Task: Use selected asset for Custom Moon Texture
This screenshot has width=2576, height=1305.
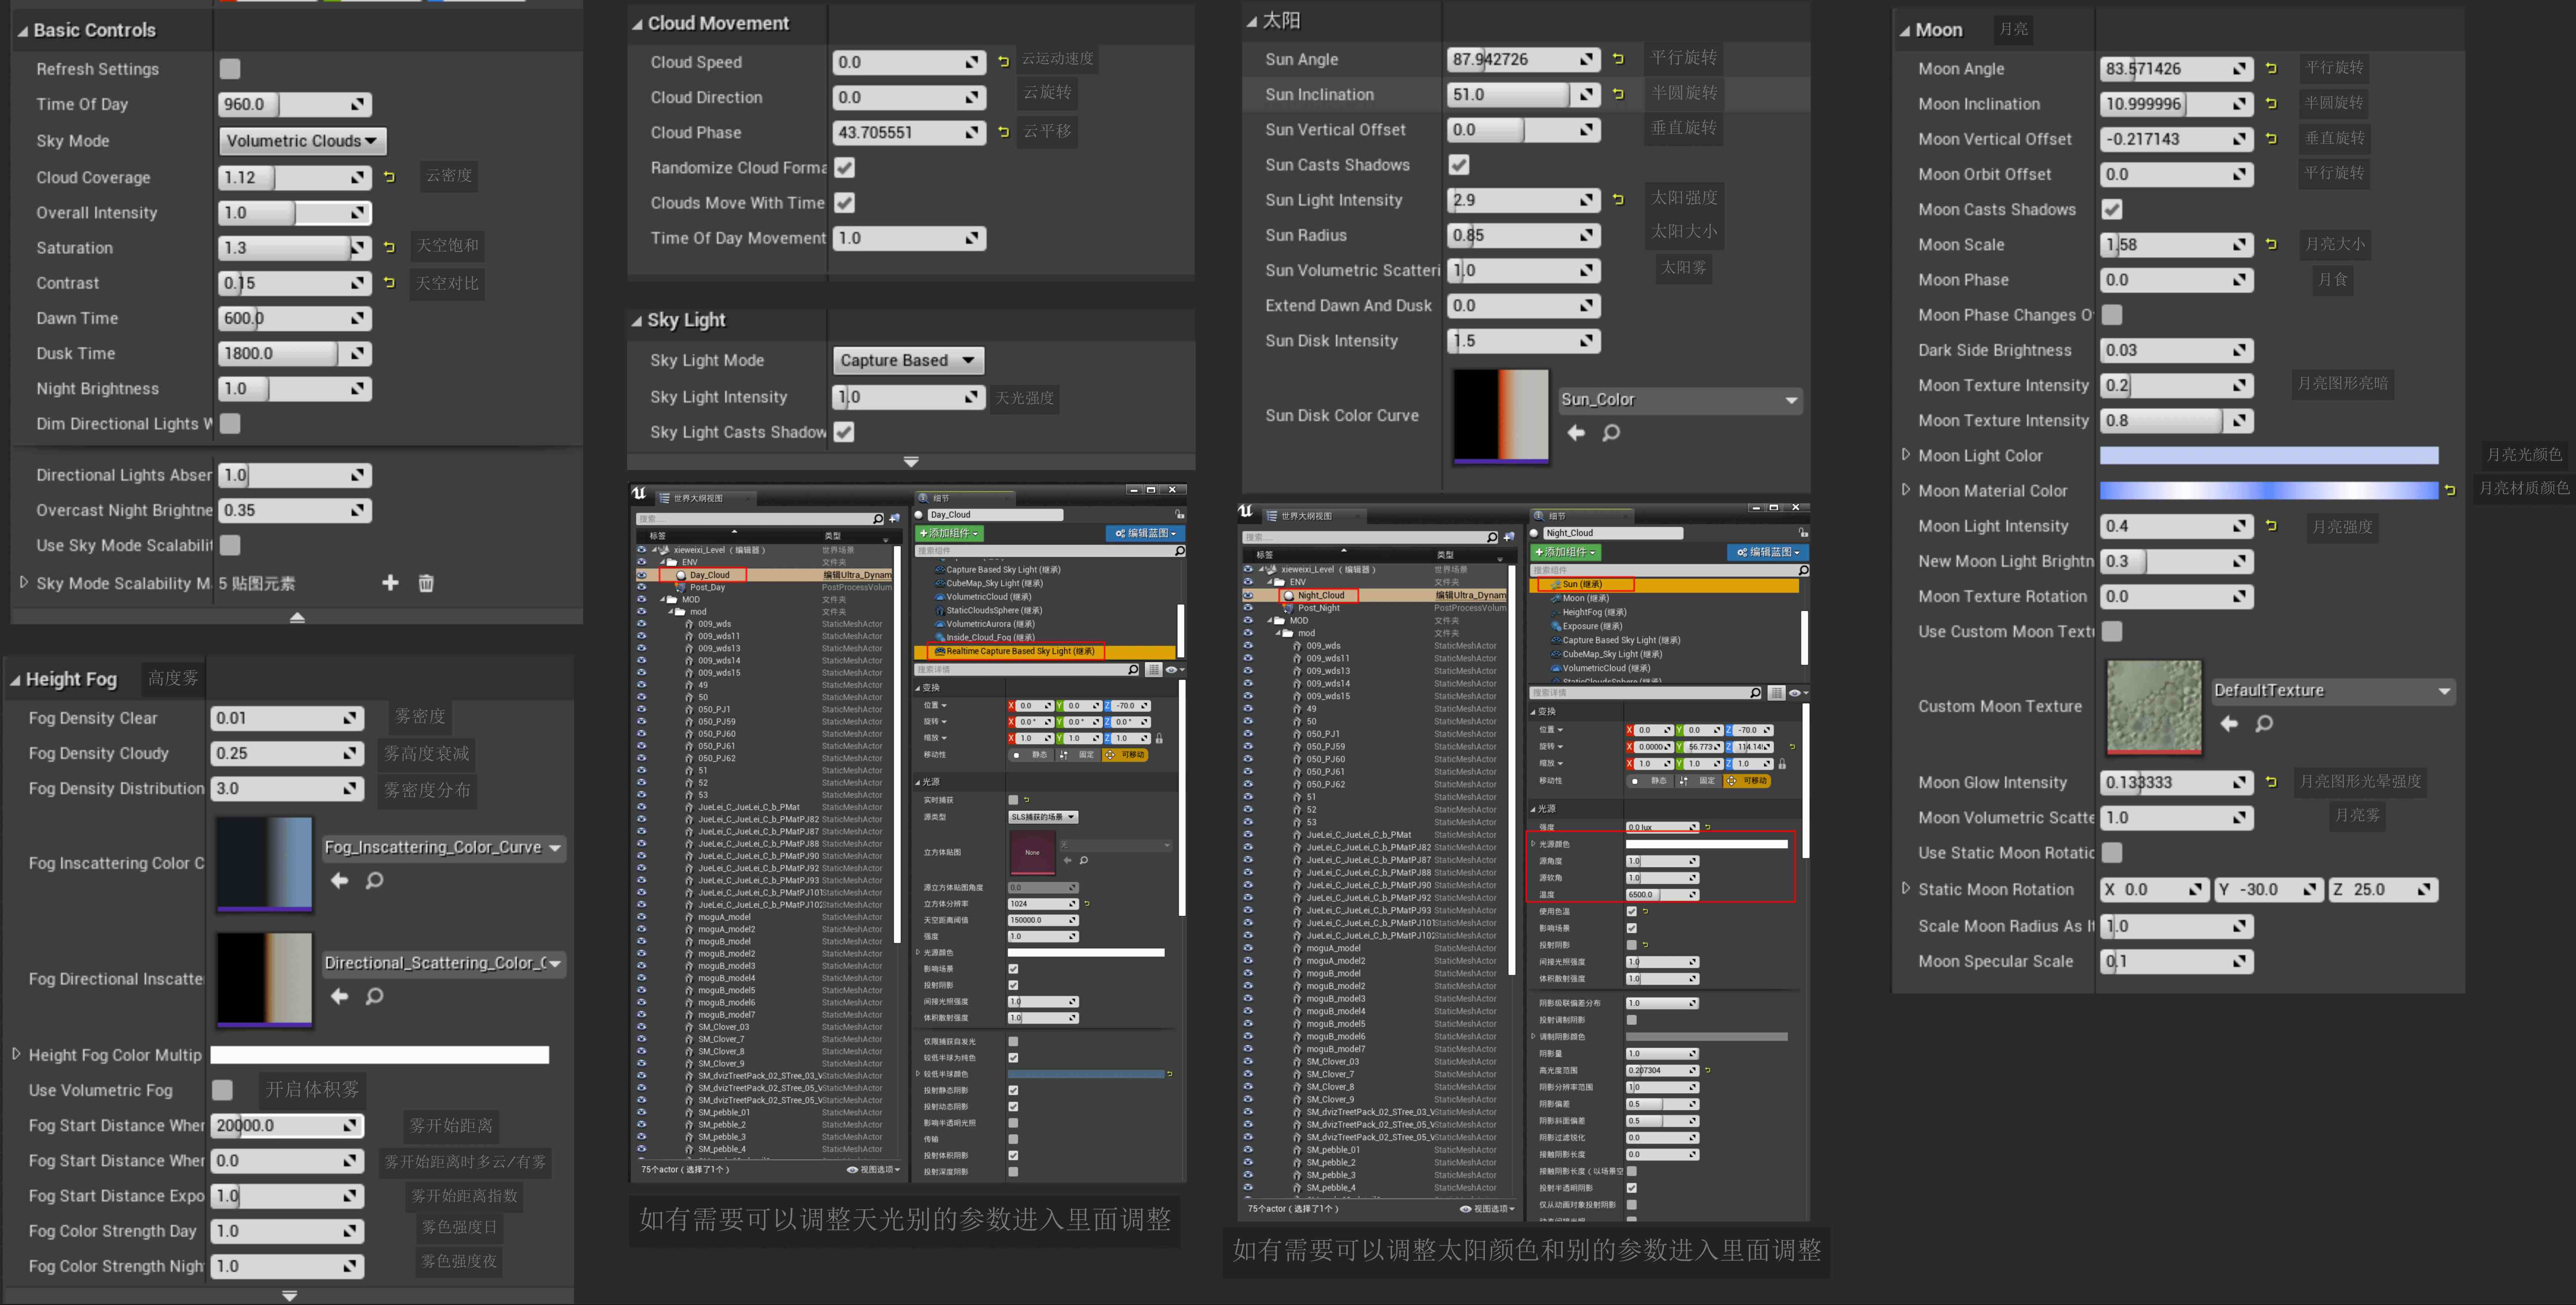Action: coord(2229,723)
